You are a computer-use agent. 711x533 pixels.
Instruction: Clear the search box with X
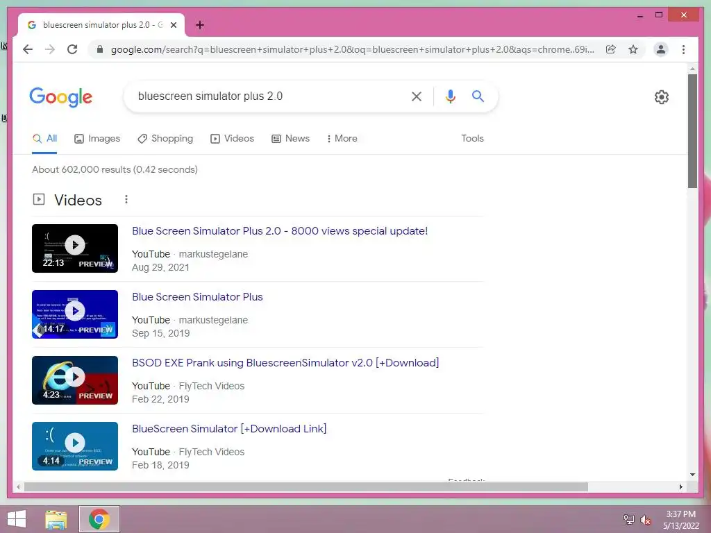tap(417, 96)
